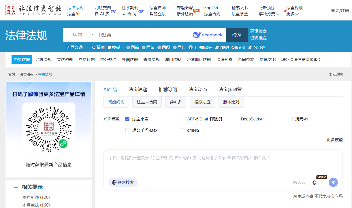Screen dimensions: 352x208
Task: Switch to the 法宝速递 tab
Action: tap(138, 89)
